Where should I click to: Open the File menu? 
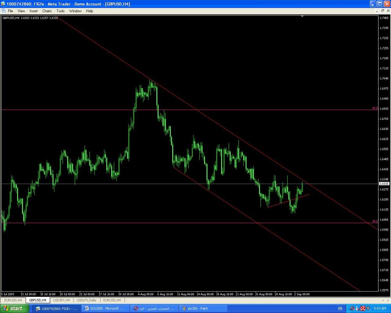pos(10,11)
